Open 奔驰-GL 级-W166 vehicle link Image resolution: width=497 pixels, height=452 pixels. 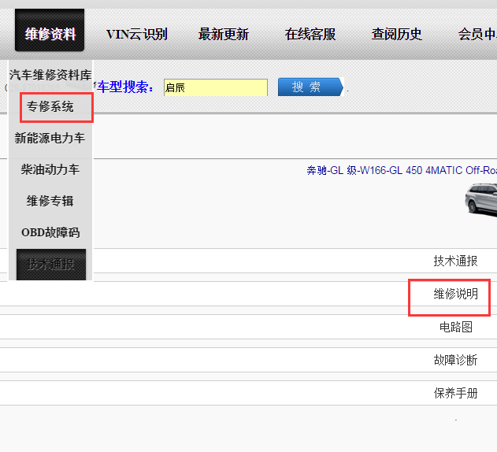pyautogui.click(x=402, y=171)
